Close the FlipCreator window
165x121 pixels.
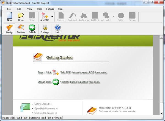(159, 2)
